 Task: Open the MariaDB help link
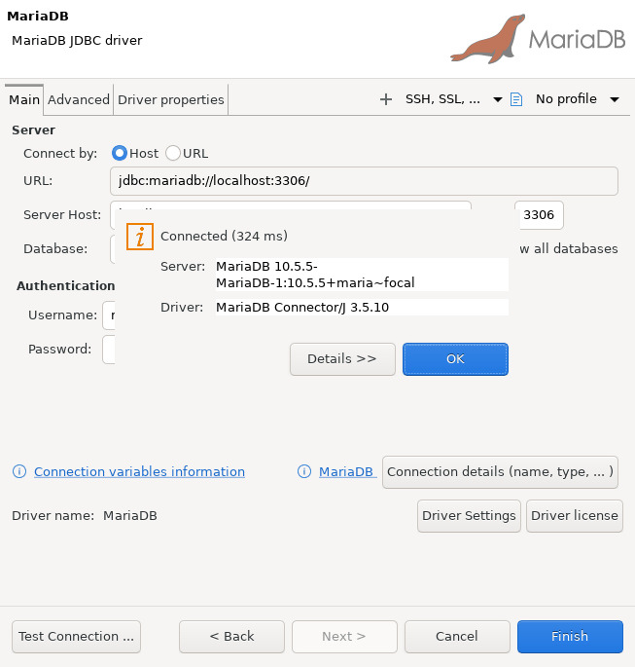tap(346, 471)
